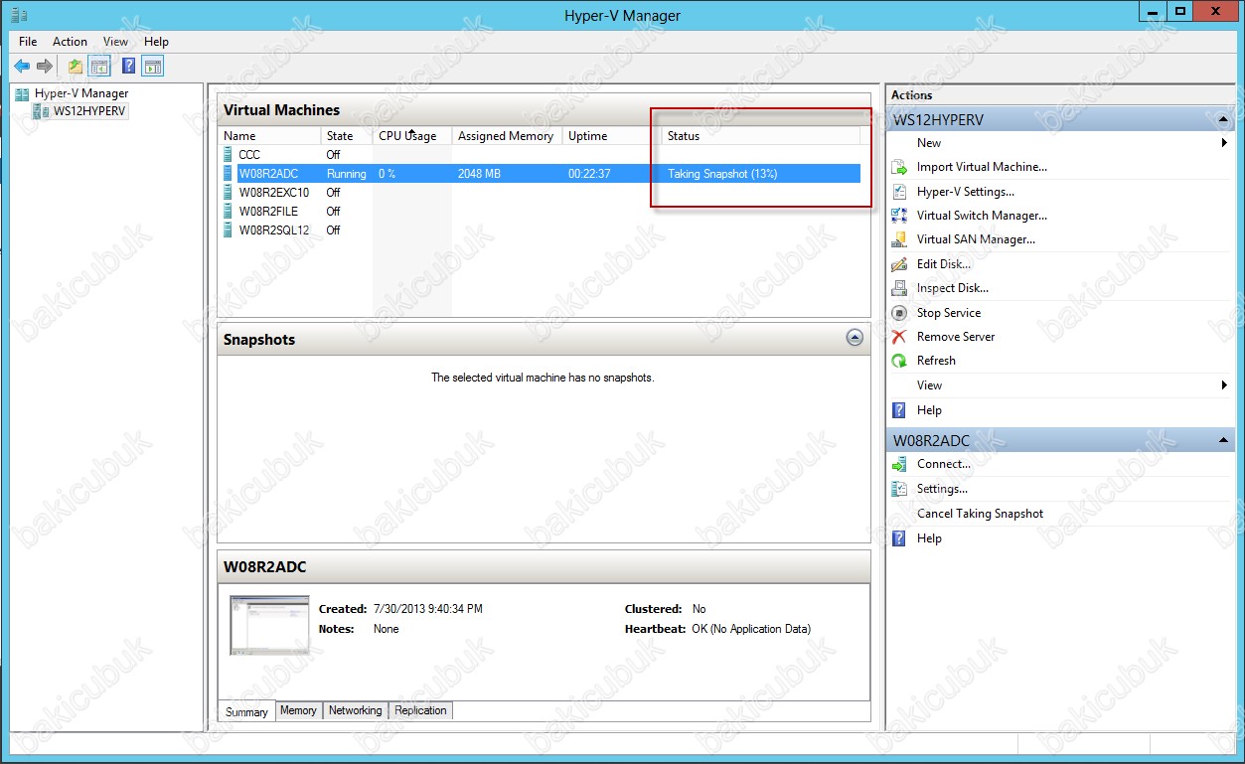Image resolution: width=1245 pixels, height=764 pixels.
Task: Click the W08R2ADC preview thumbnail
Action: 269,625
